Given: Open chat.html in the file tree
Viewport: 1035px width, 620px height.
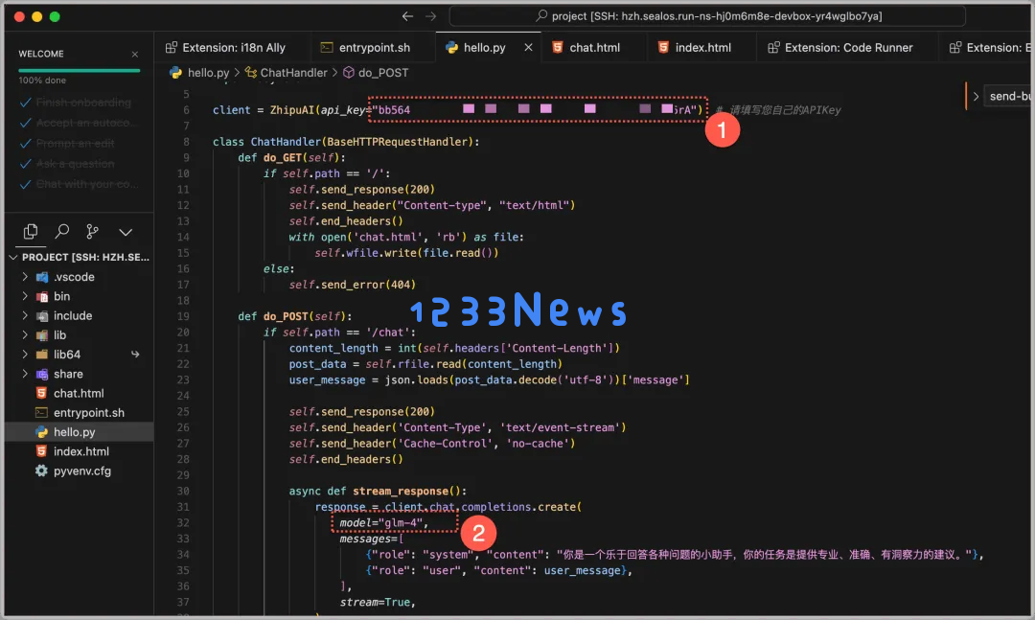Looking at the screenshot, I should [80, 393].
